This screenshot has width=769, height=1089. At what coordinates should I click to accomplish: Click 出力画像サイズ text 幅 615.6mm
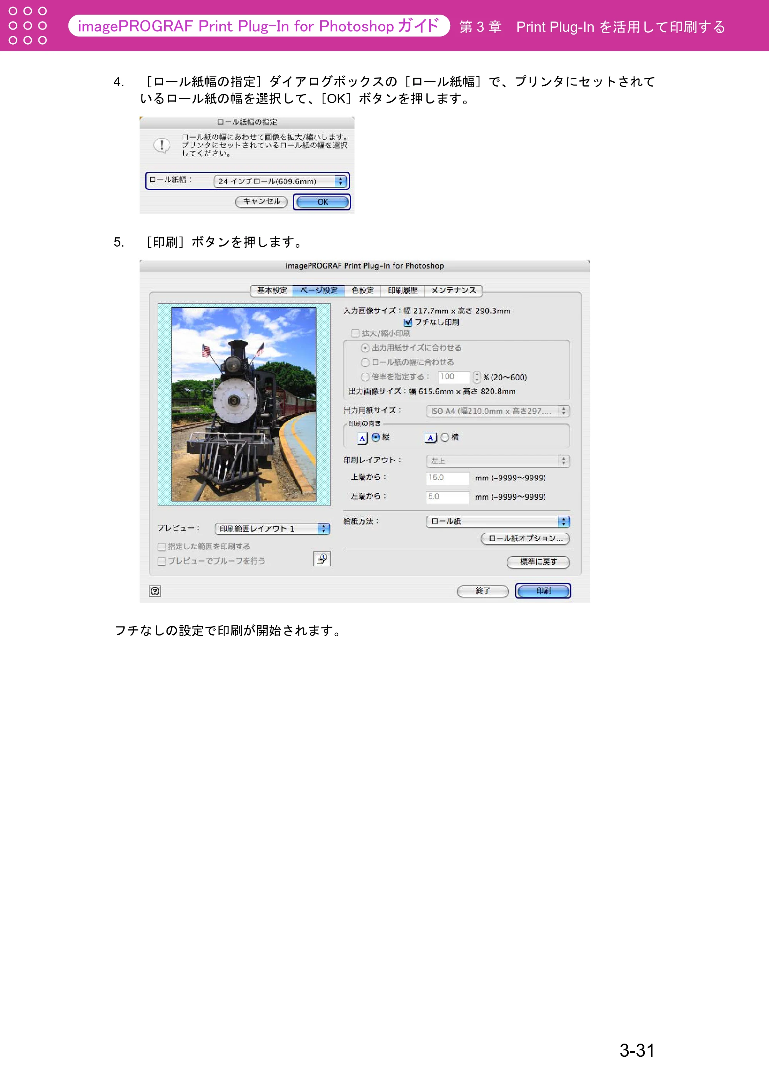coord(431,391)
